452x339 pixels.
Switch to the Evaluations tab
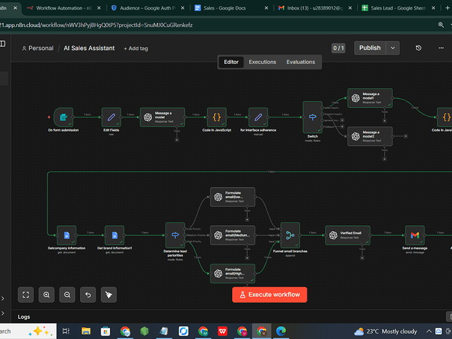(301, 62)
